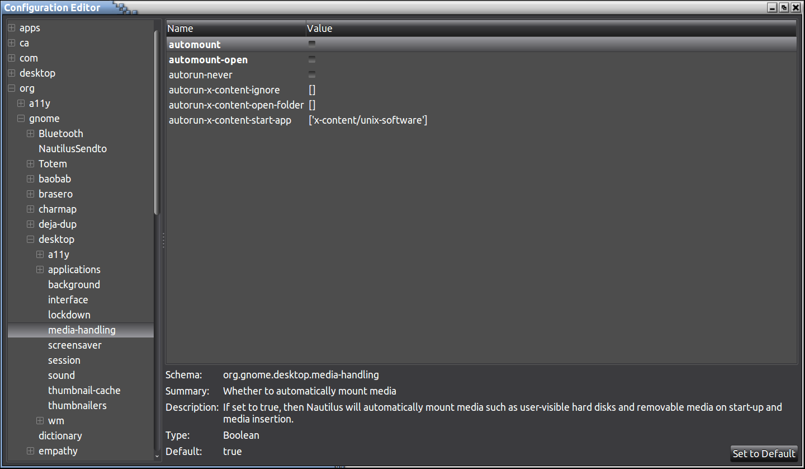Collapse the gnome desktop tree node

pos(30,239)
